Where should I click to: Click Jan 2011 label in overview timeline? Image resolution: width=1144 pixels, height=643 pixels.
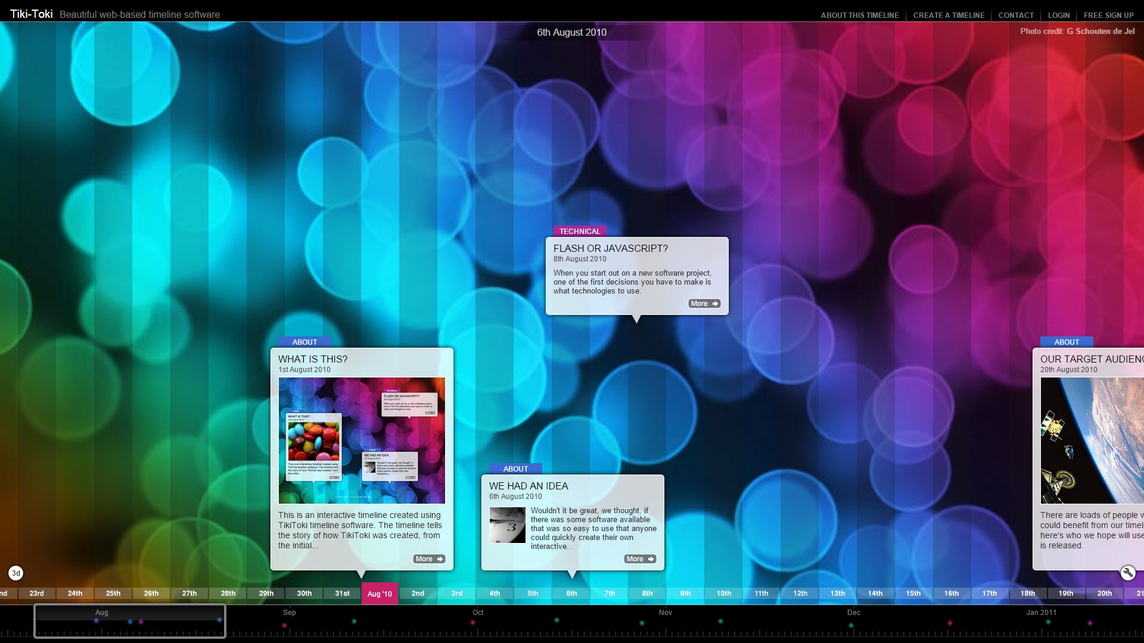1042,612
